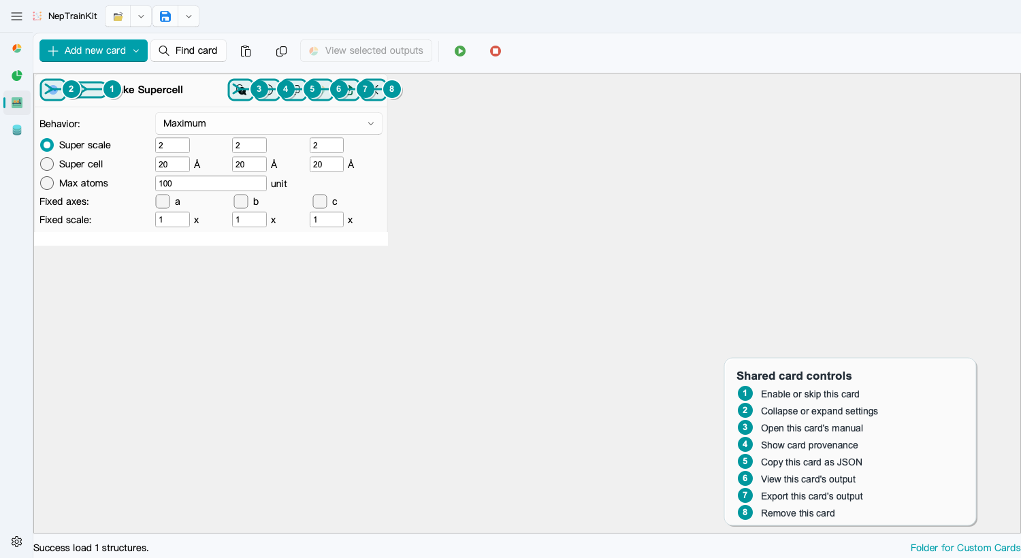Check the fixed axis a checkbox
The height and width of the screenshot is (558, 1021).
click(x=163, y=201)
